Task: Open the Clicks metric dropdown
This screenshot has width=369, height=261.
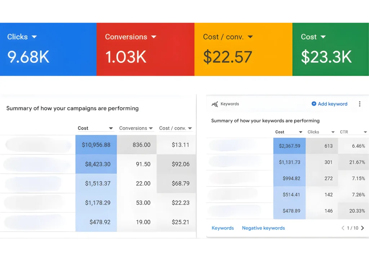Action: [x=34, y=37]
